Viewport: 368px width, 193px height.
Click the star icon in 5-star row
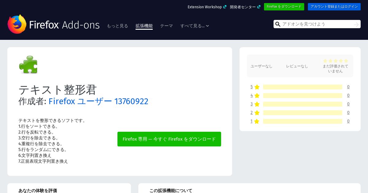point(257,87)
